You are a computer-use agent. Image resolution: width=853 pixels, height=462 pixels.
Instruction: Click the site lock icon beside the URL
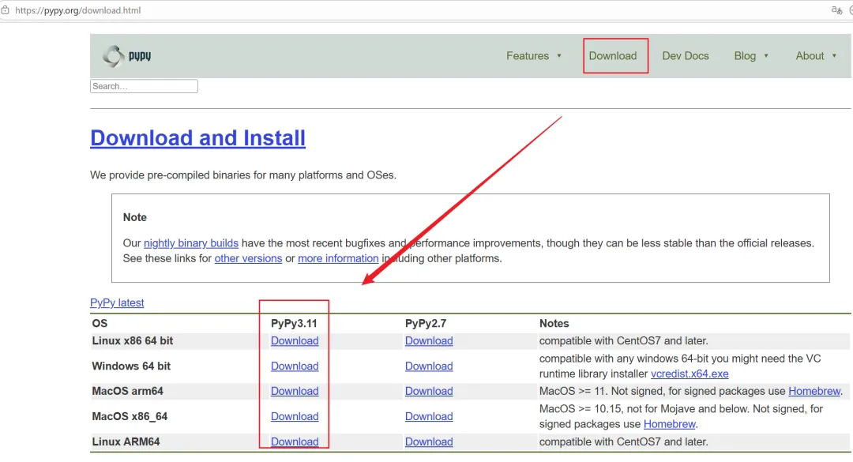point(6,9)
